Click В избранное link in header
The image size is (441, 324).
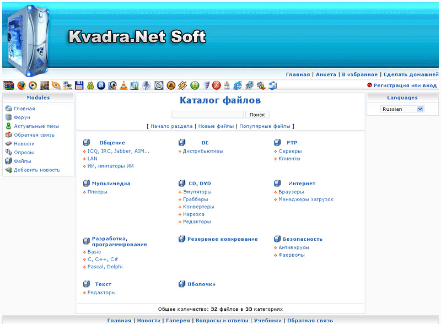(360, 74)
